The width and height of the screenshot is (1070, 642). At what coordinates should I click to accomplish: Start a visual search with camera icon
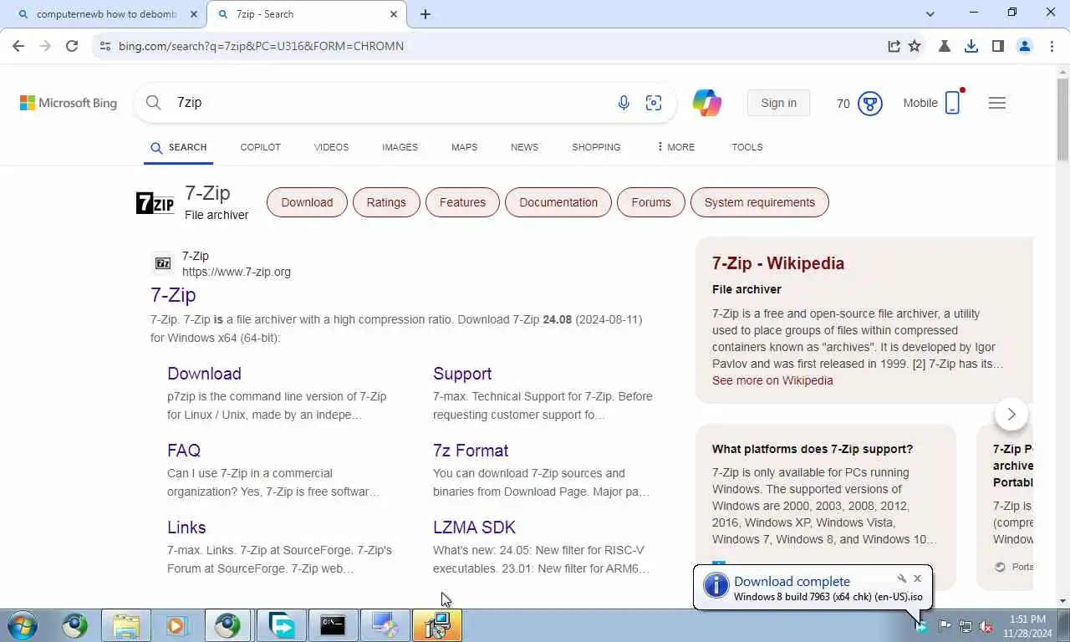tap(654, 103)
